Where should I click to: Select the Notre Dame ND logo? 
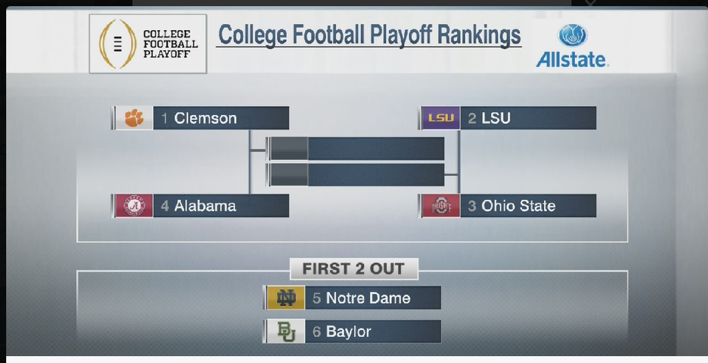[285, 298]
